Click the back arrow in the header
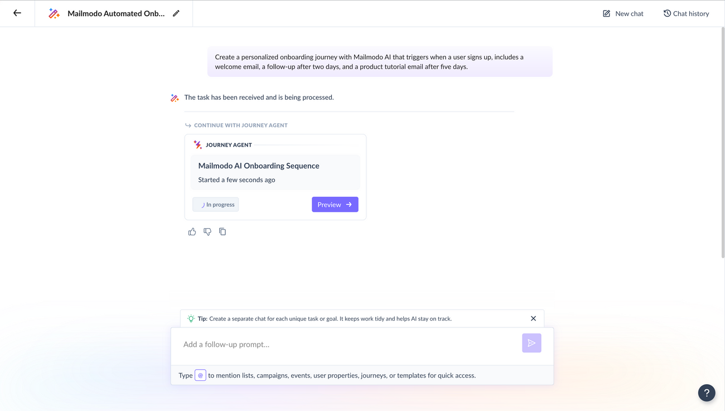 point(17,13)
